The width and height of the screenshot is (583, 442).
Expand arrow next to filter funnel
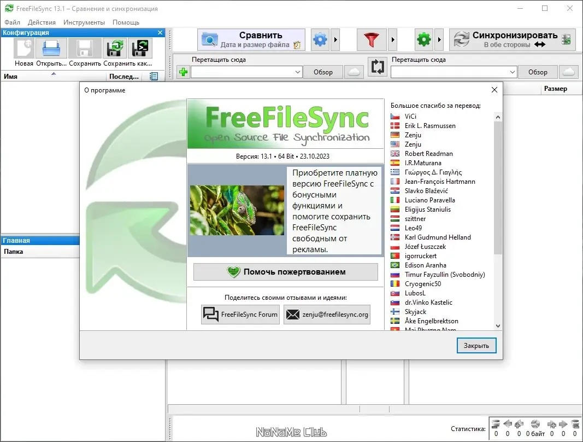tap(393, 39)
